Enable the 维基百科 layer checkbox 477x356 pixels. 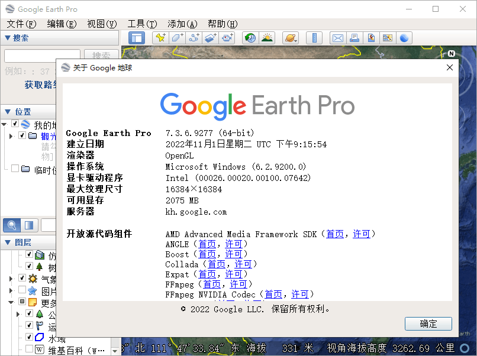(x=29, y=349)
